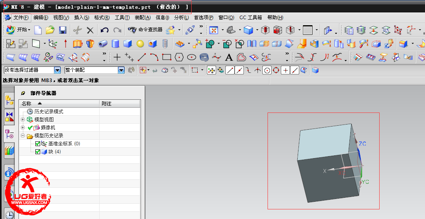Image resolution: width=425 pixels, height=219 pixels.
Task: Click the Unite boolean icon
Action: pyautogui.click(x=210, y=43)
